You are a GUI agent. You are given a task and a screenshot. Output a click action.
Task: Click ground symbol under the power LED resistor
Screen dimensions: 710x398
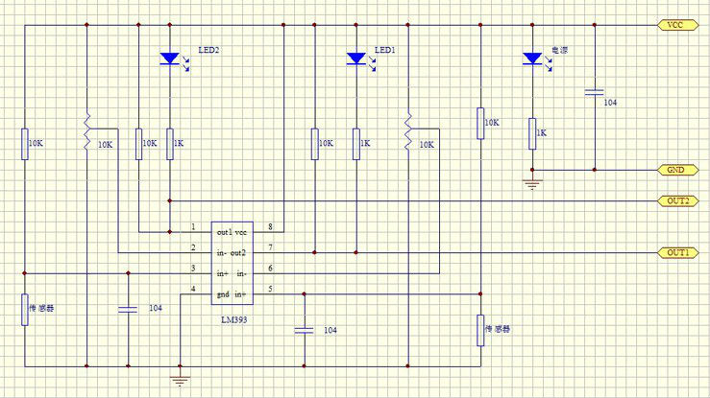click(531, 182)
